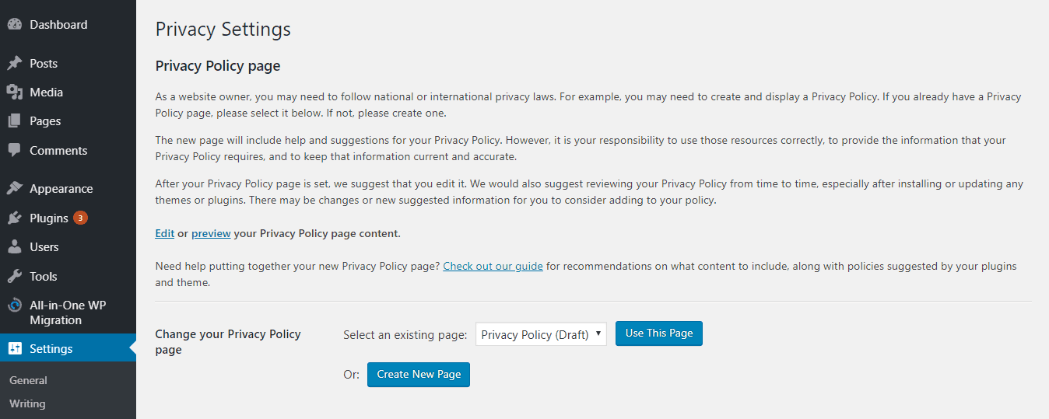Click the Tools wrench icon
This screenshot has width=1049, height=419.
15,276
